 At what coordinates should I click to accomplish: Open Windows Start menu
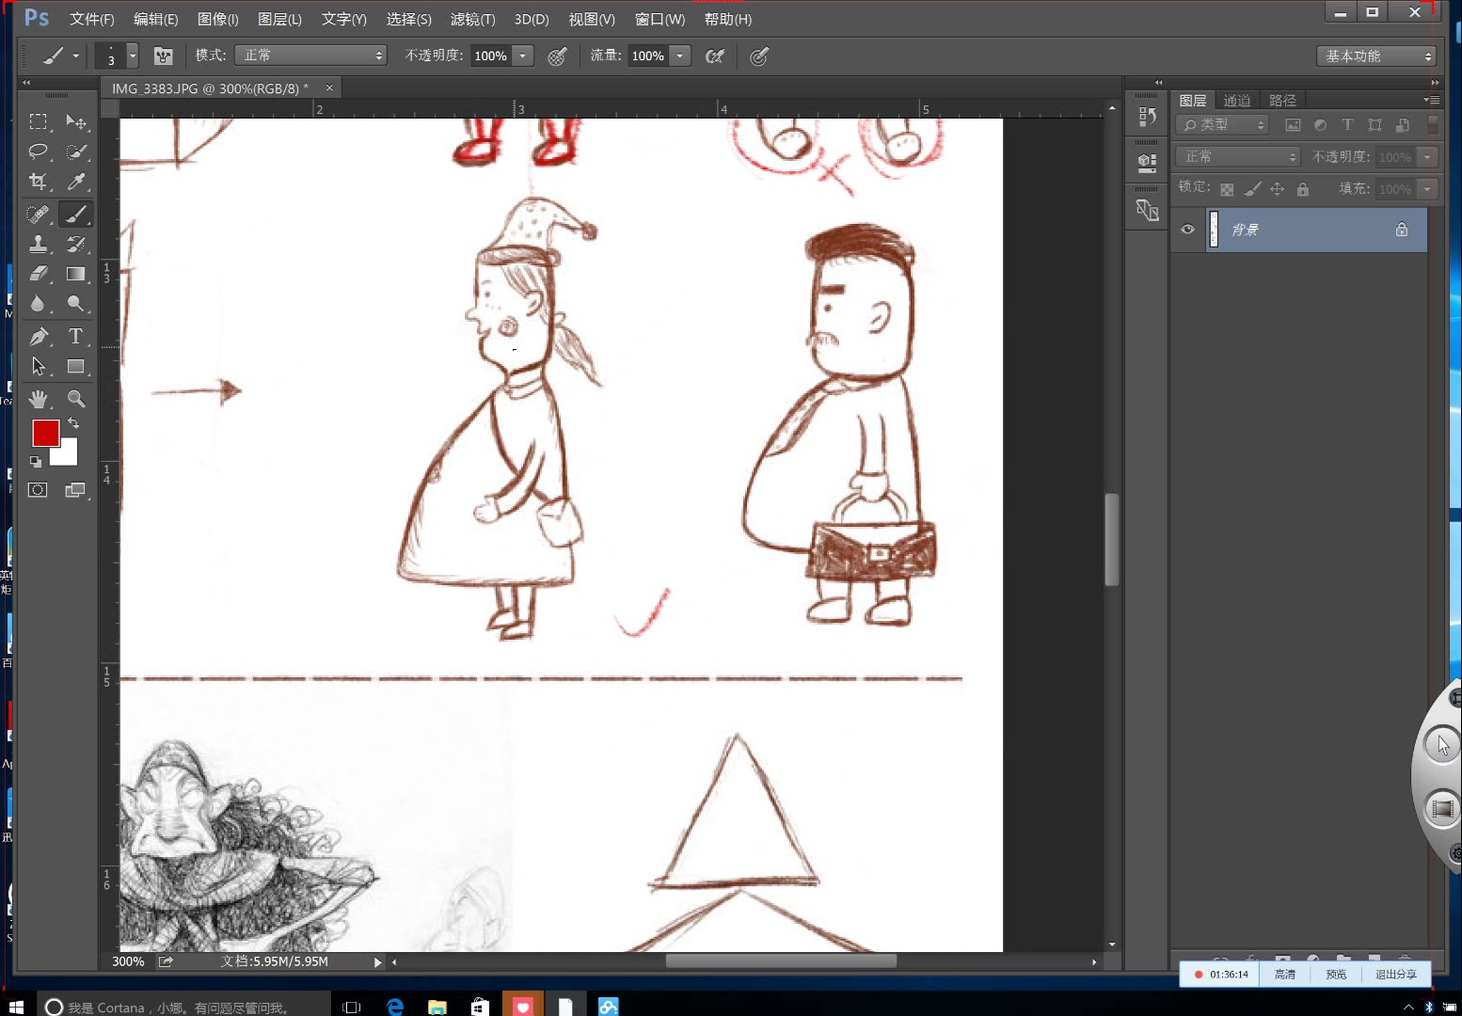[x=16, y=1007]
